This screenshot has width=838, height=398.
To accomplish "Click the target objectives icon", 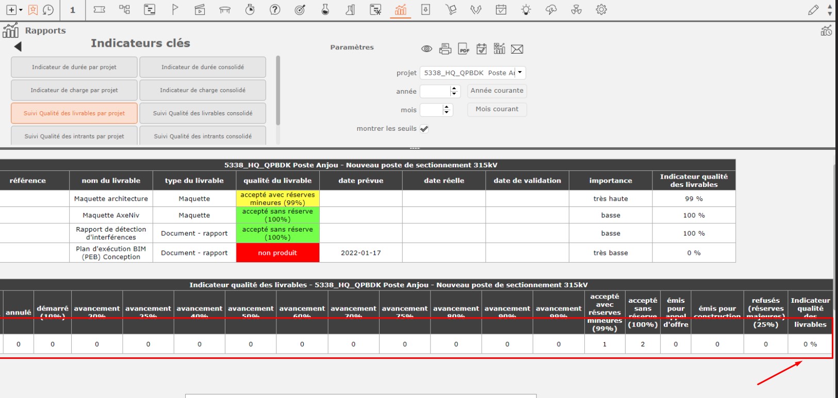I will coord(300,10).
